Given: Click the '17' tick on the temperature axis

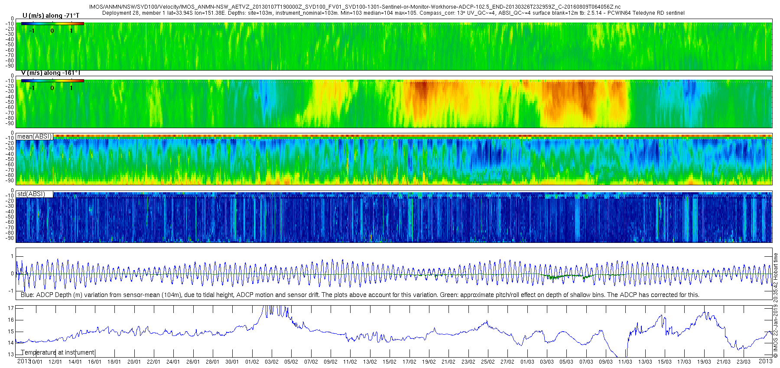Looking at the screenshot, I should (11, 308).
